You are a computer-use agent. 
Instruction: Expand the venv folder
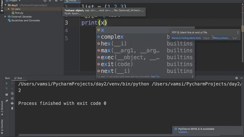8,9
